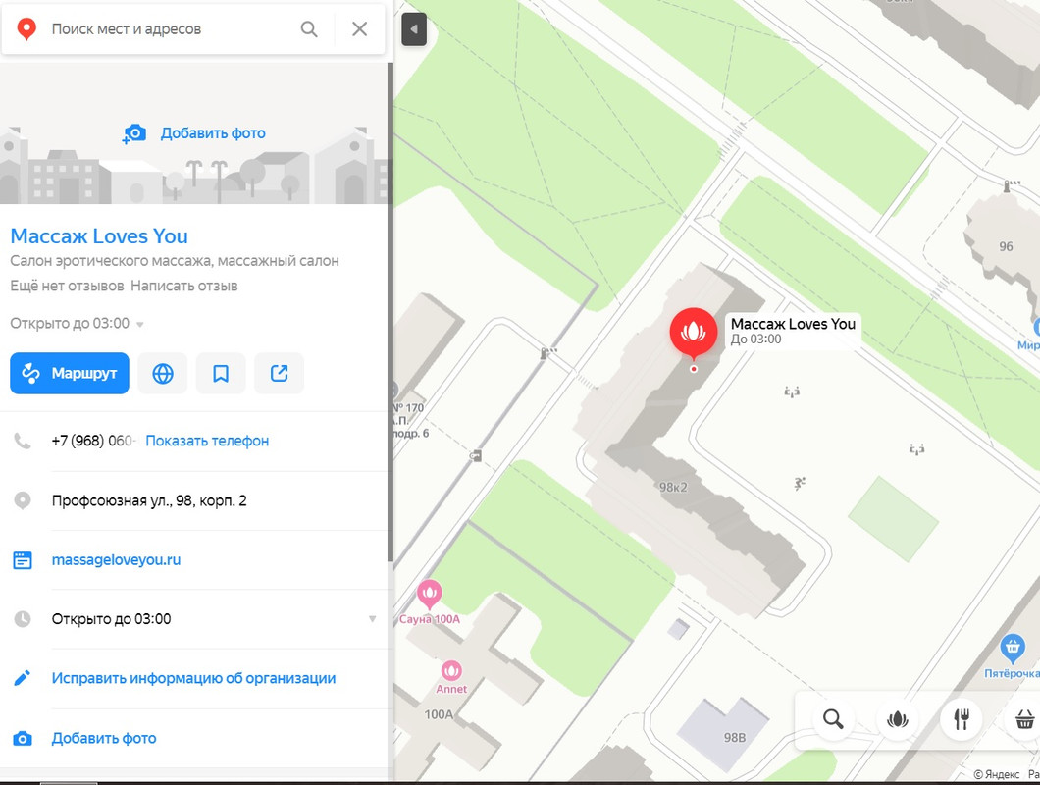1040x785 pixels.
Task: Open the 'Массаж Loves You' title link
Action: (99, 236)
